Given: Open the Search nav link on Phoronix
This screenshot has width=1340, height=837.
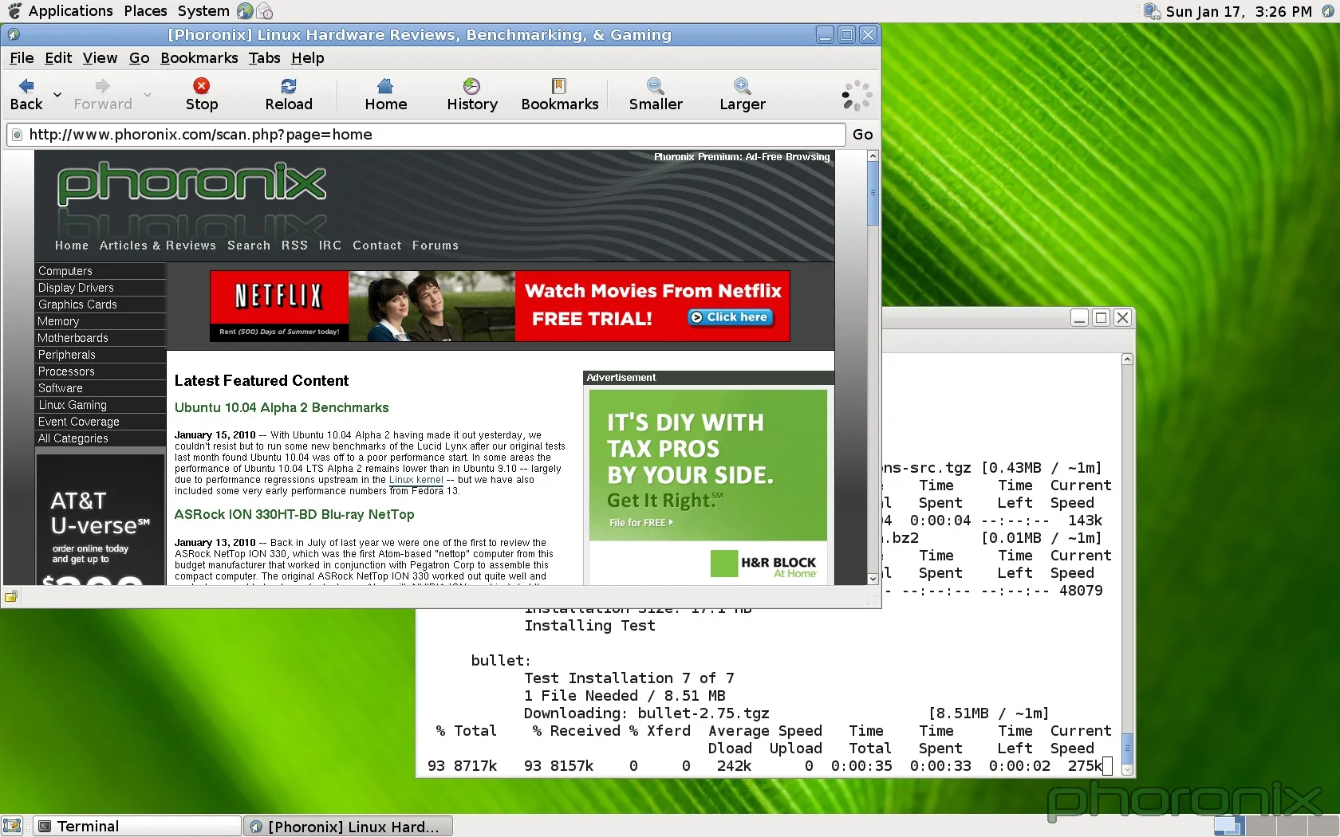Looking at the screenshot, I should tap(249, 246).
